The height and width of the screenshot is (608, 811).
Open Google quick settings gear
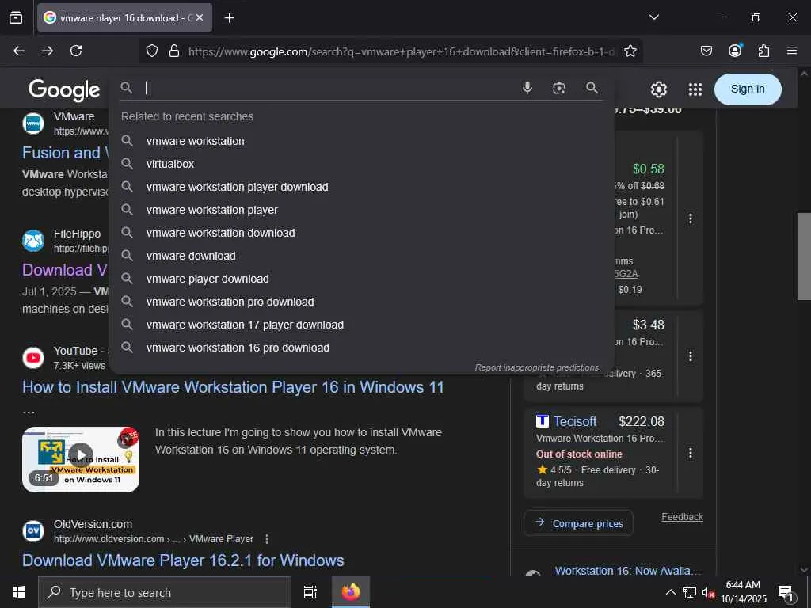[x=658, y=89]
